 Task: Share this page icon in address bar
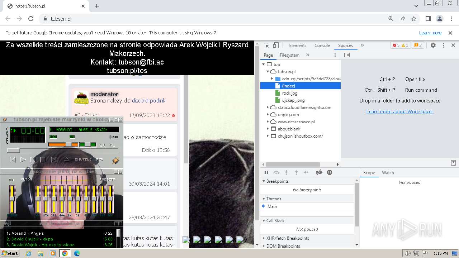coord(402,19)
